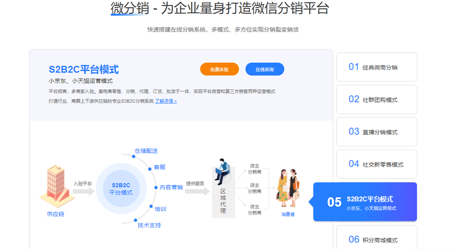The width and height of the screenshot is (459, 249).
Task: Click the 供应链 caption text
Action: (x=55, y=214)
